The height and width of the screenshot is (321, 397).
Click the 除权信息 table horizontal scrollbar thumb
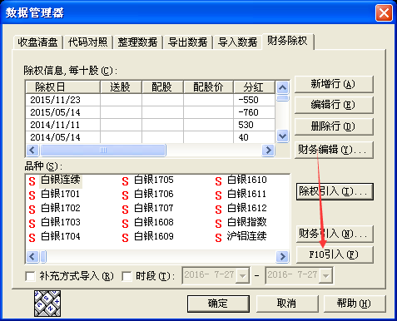tap(103, 151)
